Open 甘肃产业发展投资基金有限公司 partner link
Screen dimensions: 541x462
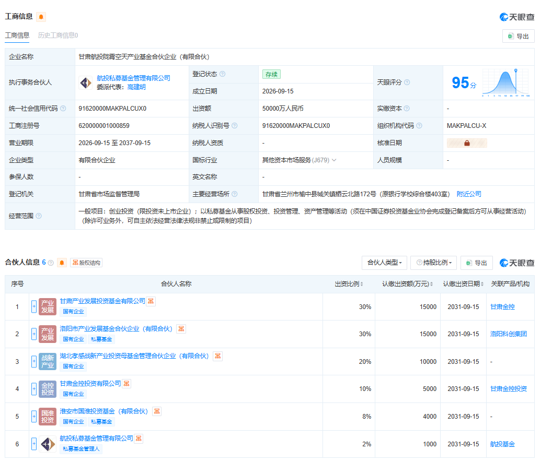point(102,301)
